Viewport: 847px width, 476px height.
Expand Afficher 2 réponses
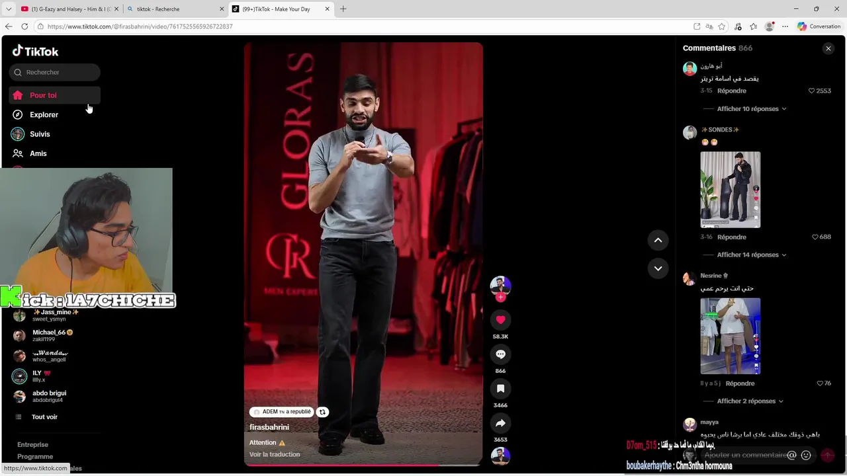[750, 401]
